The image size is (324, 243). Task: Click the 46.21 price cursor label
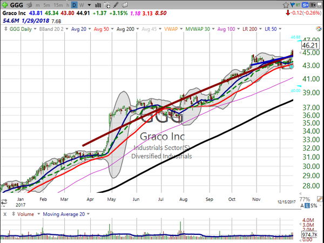[310, 45]
